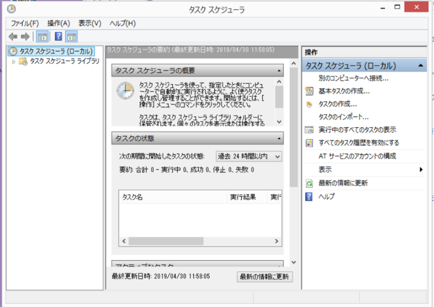Image resolution: width=434 pixels, height=307 pixels.
Task: Click the center pane scroll-down arrow
Action: pos(294,262)
